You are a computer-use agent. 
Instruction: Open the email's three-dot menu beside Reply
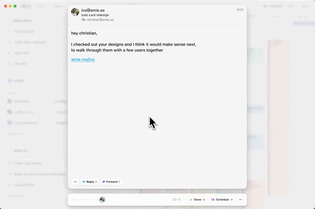[76, 182]
